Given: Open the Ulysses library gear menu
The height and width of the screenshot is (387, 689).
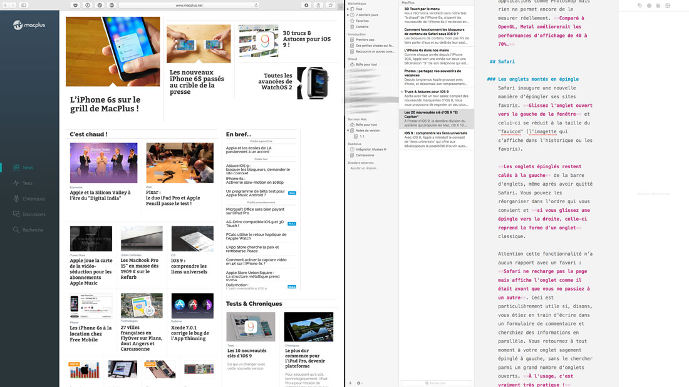Looking at the screenshot, I should click(x=359, y=383).
